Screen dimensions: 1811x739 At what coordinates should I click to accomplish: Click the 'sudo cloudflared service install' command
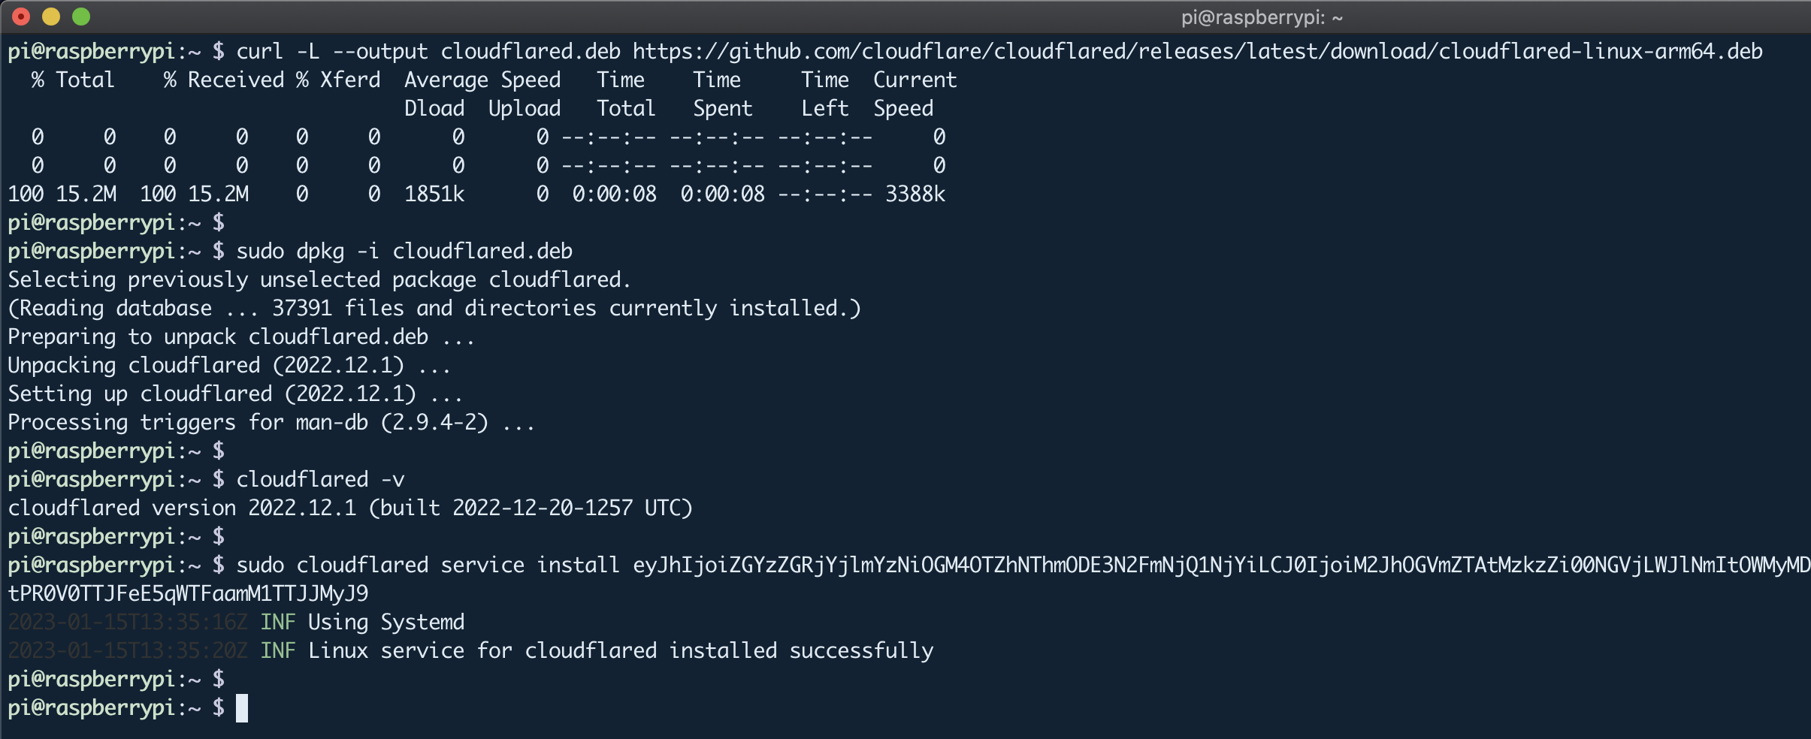coord(428,565)
